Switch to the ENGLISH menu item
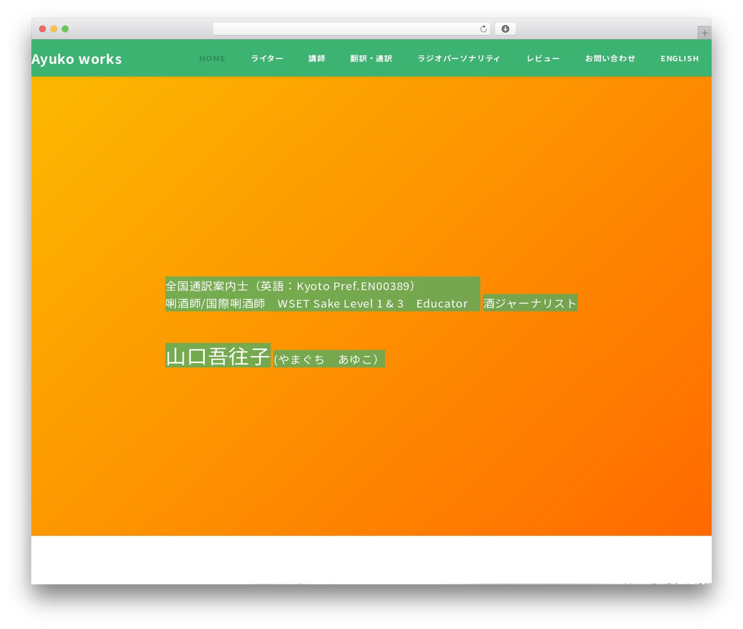The width and height of the screenshot is (743, 629). click(x=680, y=59)
